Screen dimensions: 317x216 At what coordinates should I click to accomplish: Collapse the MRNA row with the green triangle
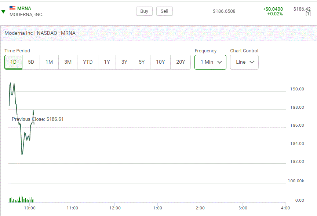point(3,12)
